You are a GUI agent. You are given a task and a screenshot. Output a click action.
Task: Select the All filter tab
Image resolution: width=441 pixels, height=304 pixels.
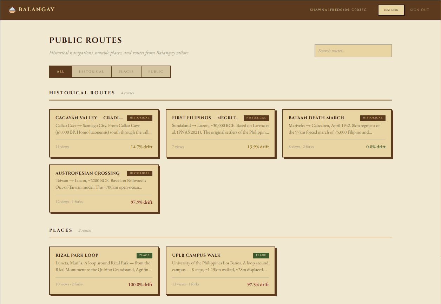(x=61, y=72)
